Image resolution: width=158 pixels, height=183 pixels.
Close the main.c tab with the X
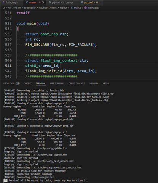tap(43, 2)
